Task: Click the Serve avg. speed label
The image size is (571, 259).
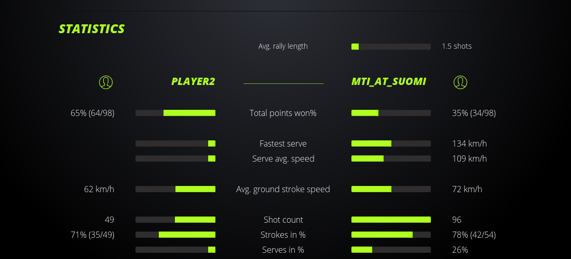Action: click(283, 159)
